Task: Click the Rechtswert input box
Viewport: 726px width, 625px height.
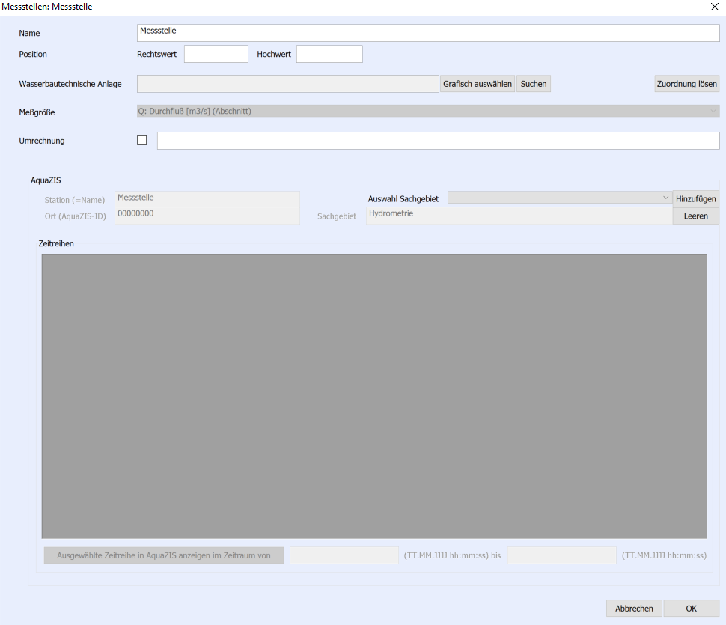Action: pyautogui.click(x=216, y=54)
